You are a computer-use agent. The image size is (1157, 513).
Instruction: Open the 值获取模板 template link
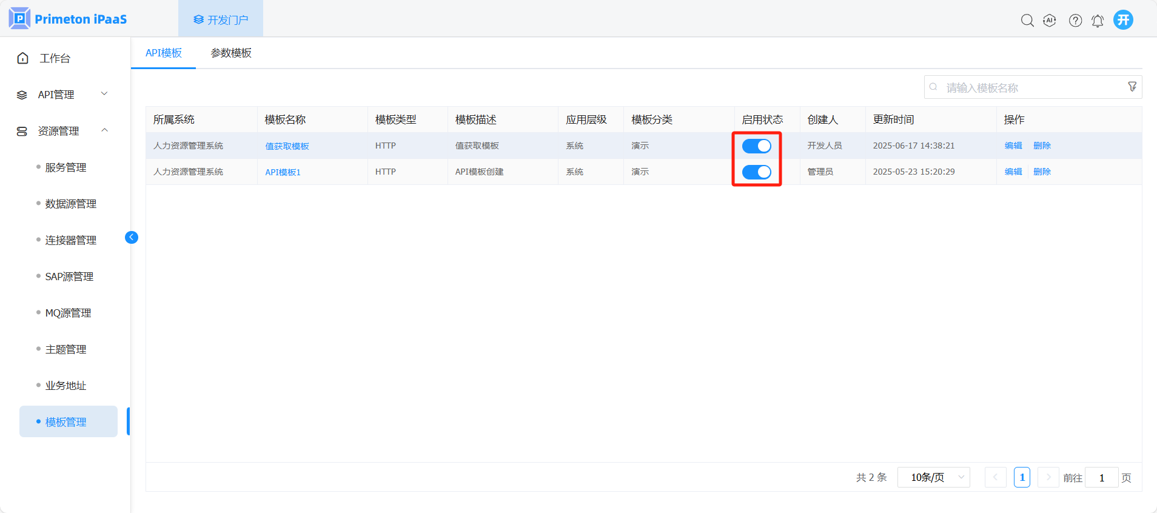click(287, 146)
